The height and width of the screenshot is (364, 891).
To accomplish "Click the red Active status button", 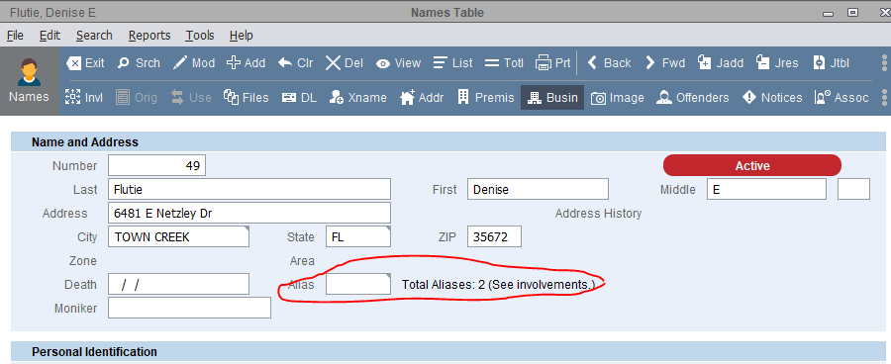I will click(x=752, y=165).
